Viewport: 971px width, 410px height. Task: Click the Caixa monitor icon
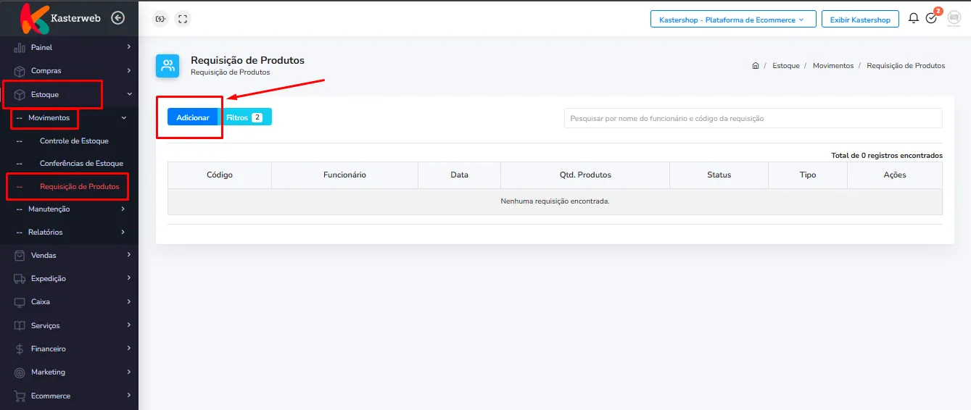click(20, 301)
